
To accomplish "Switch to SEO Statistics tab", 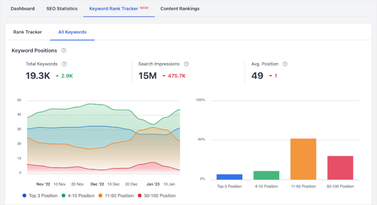I will coord(62,9).
